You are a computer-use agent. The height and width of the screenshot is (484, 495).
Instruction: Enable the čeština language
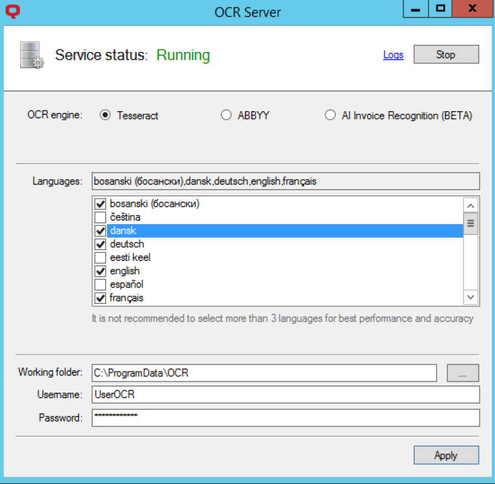click(101, 217)
